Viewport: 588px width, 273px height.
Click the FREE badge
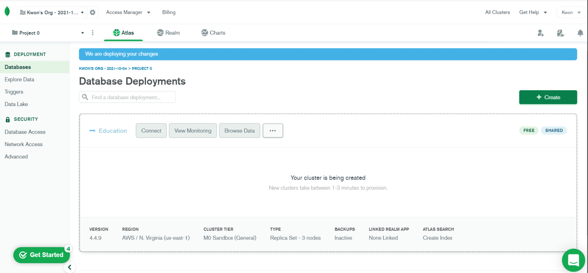click(529, 130)
